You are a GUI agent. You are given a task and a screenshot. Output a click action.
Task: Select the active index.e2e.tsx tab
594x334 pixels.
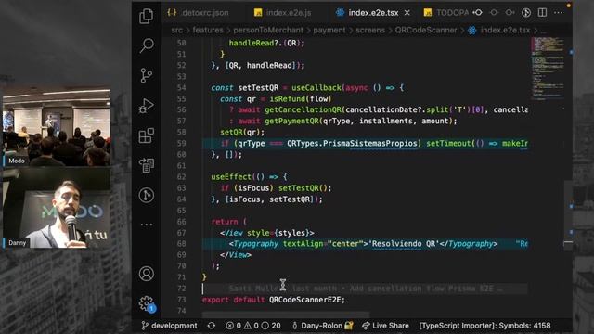[x=368, y=13]
